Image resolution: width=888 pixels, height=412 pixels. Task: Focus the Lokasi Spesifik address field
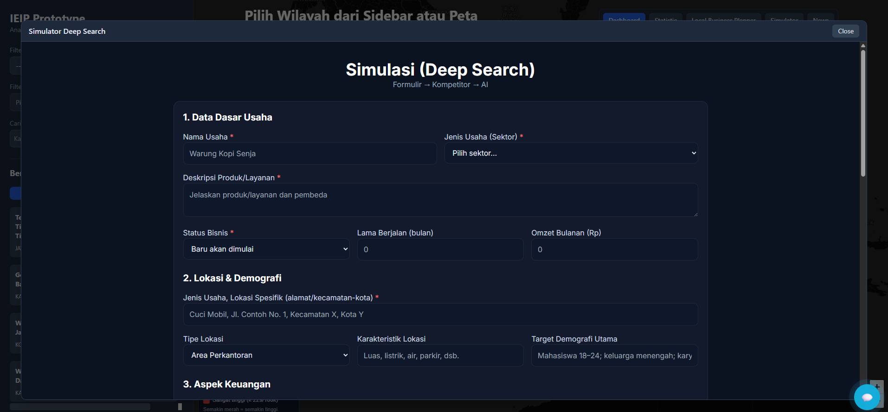[440, 315]
